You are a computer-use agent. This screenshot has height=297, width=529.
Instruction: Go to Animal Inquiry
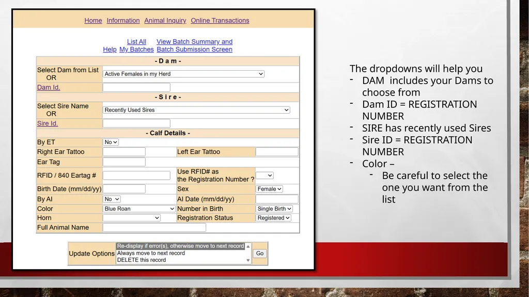coord(165,21)
